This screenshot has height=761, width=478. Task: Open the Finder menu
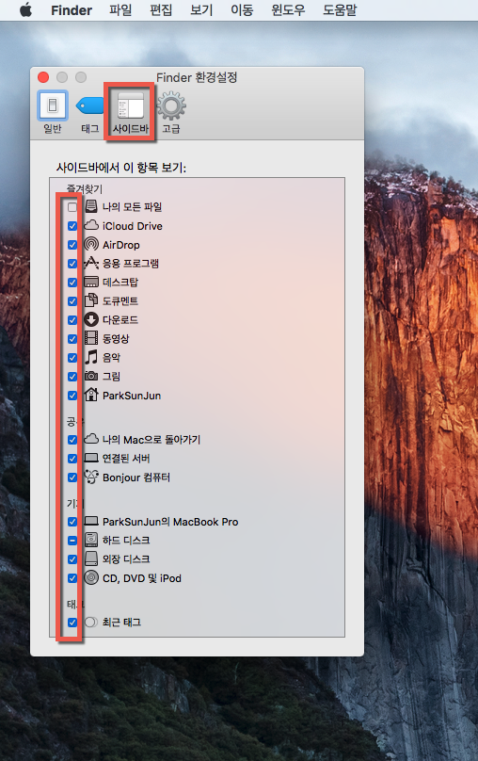click(72, 10)
